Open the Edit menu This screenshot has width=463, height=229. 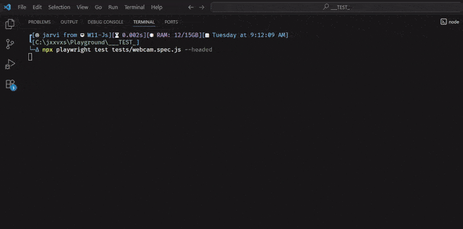click(x=37, y=7)
